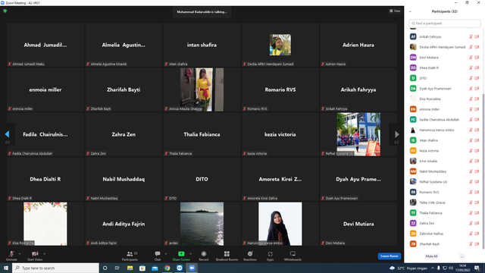Viewport: 485px width, 273px height.
Task: Click the Leave Room button
Action: click(389, 256)
